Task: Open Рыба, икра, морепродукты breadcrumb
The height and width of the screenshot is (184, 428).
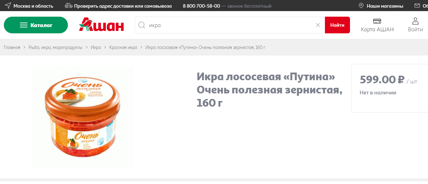Action: coord(55,47)
